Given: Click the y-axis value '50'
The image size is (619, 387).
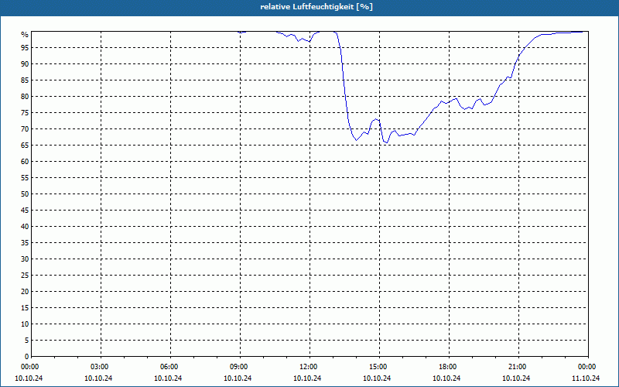Looking at the screenshot, I should point(25,194).
